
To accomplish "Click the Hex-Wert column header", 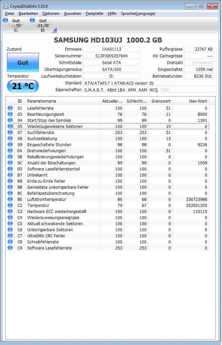I will click(x=191, y=101).
